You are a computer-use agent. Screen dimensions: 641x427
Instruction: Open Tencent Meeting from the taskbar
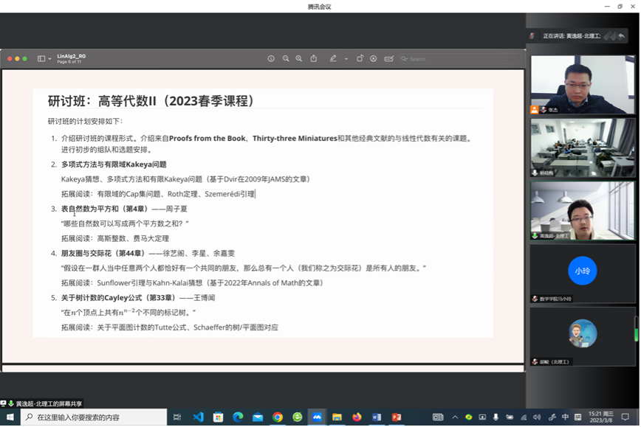coord(317,417)
